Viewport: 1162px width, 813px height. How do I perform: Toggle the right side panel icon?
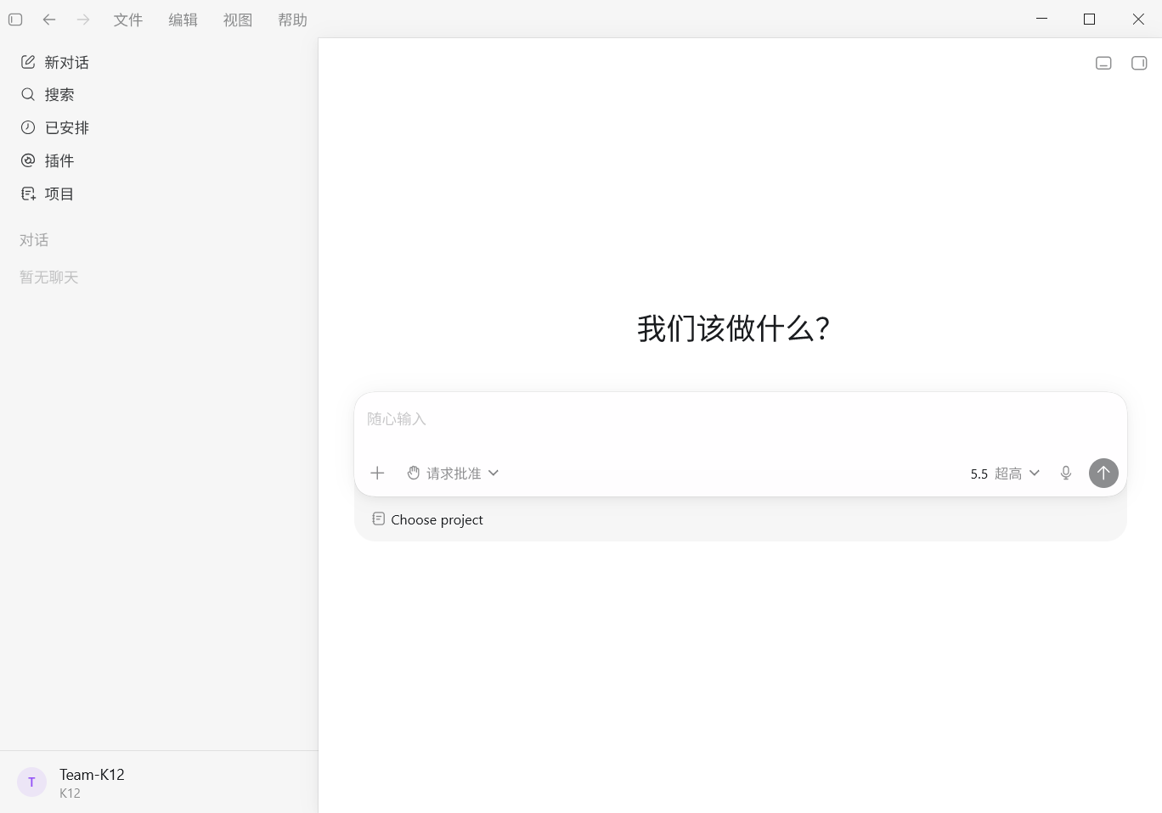(1139, 63)
